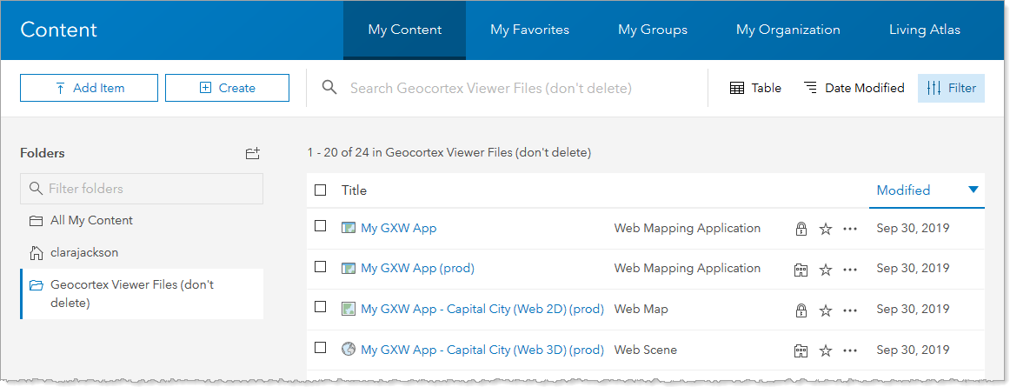Click the Add Item button
The width and height of the screenshot is (1010, 387).
pyautogui.click(x=89, y=88)
